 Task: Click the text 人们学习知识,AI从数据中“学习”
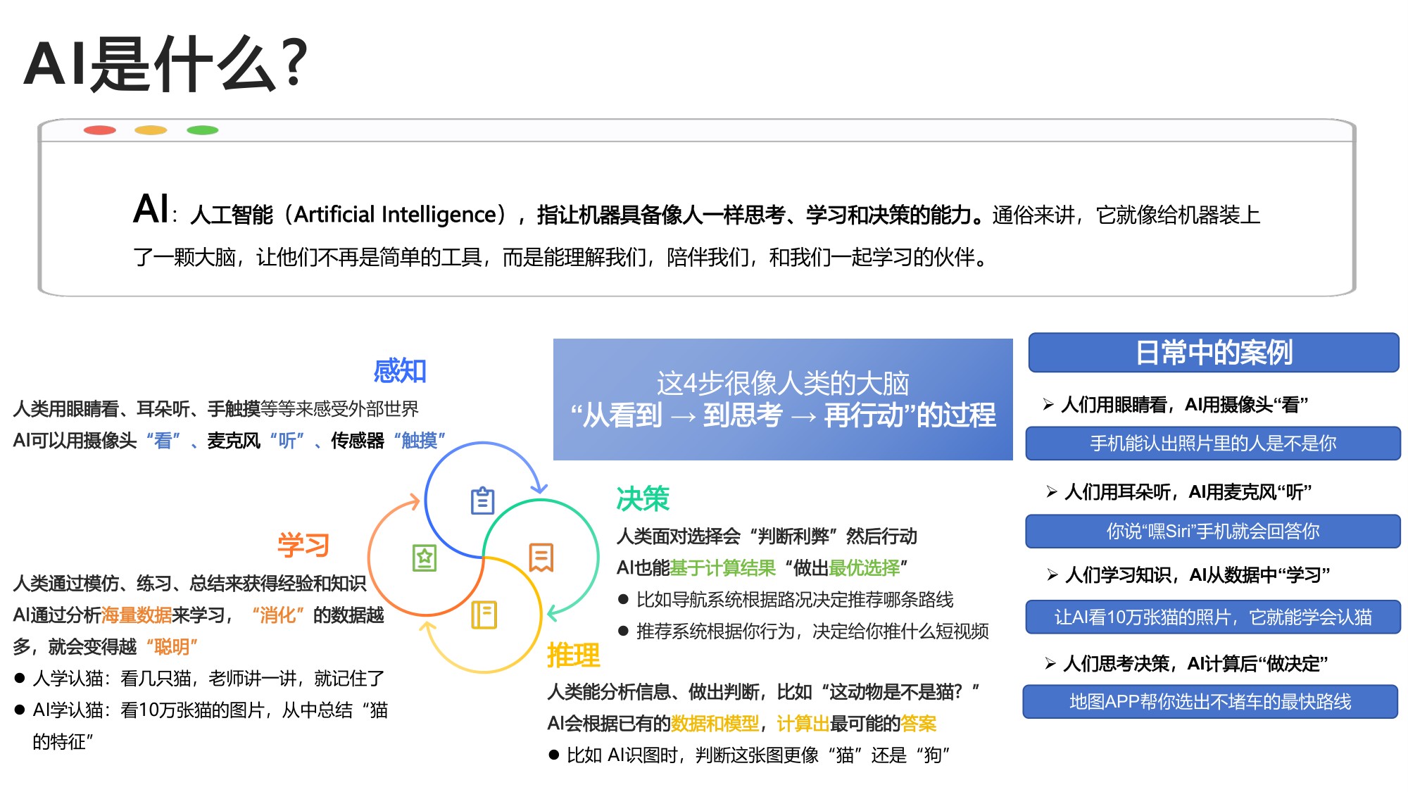(x=1198, y=575)
